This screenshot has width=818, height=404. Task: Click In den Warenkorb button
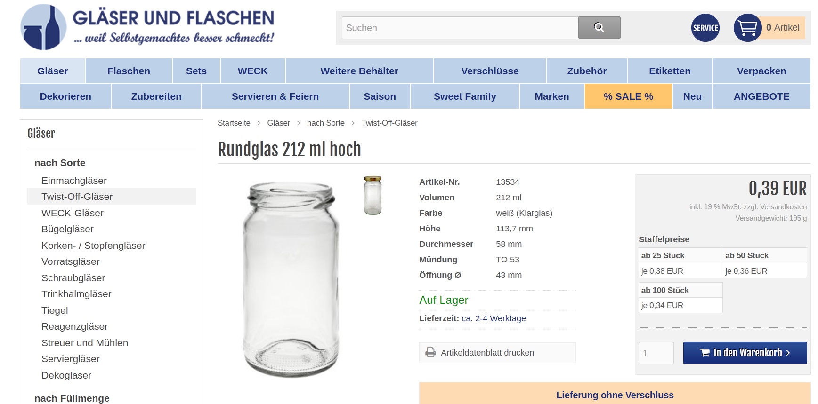[x=745, y=353]
